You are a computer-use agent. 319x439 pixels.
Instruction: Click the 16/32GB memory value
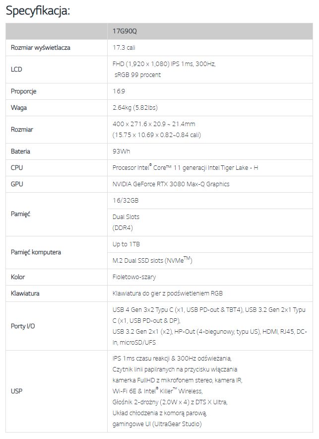tap(126, 201)
